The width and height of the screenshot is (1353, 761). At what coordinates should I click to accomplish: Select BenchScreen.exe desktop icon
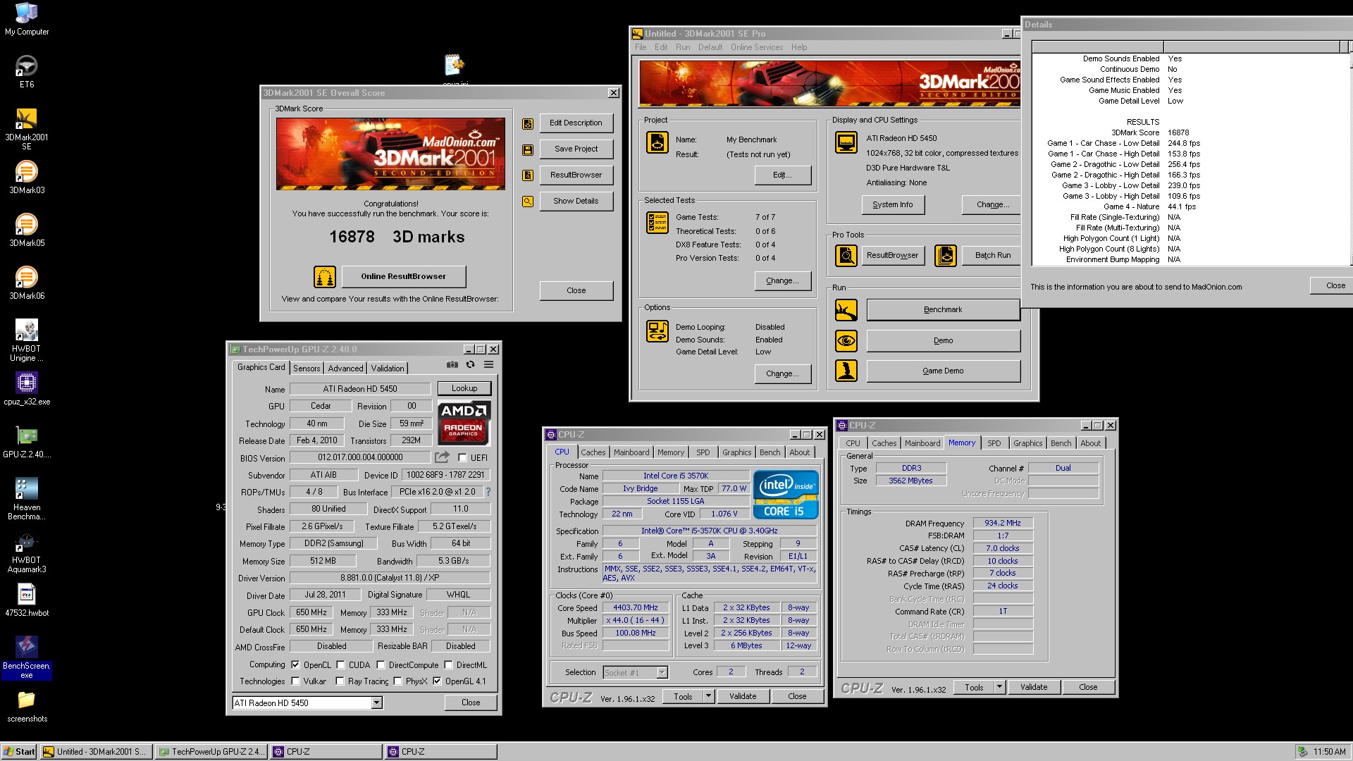tap(27, 657)
